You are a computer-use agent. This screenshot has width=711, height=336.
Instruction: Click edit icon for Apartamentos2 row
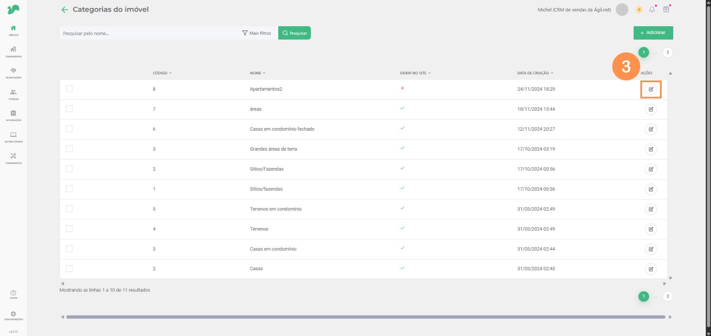point(651,89)
